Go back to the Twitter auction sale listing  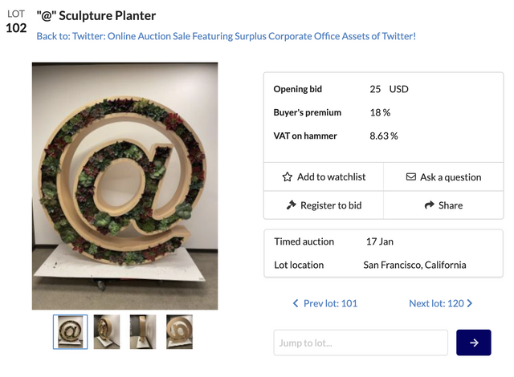pos(226,36)
